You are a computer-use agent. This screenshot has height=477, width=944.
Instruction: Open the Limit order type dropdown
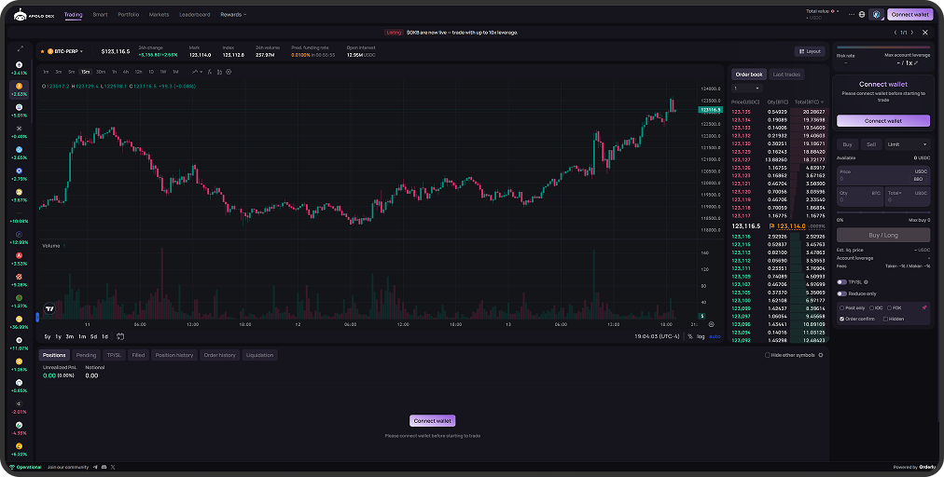(907, 144)
